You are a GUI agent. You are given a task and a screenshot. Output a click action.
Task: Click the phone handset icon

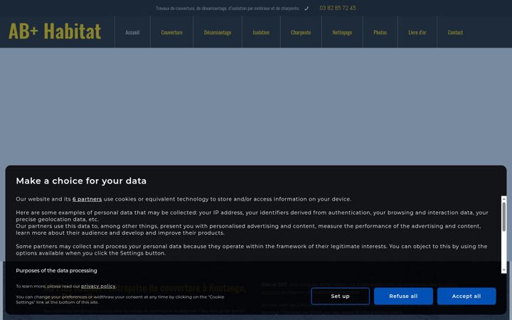(x=306, y=9)
